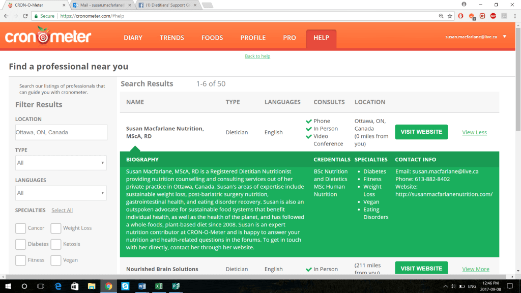Expand the account menu arrow by email
The width and height of the screenshot is (521, 293).
(504, 37)
